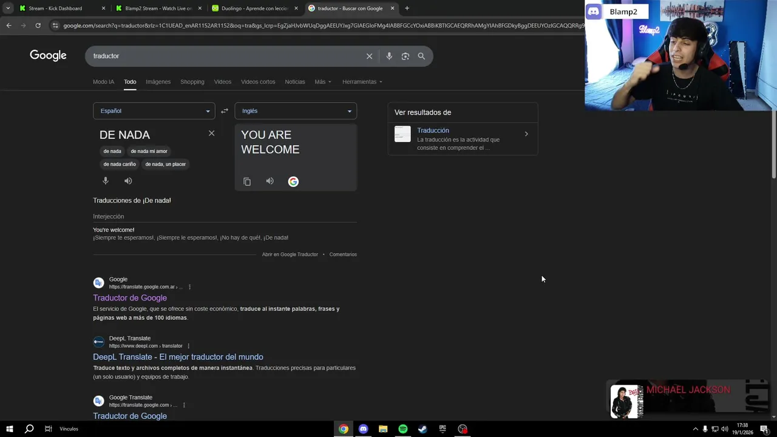Image resolution: width=777 pixels, height=437 pixels.
Task: Open Discord from taskbar
Action: [363, 429]
